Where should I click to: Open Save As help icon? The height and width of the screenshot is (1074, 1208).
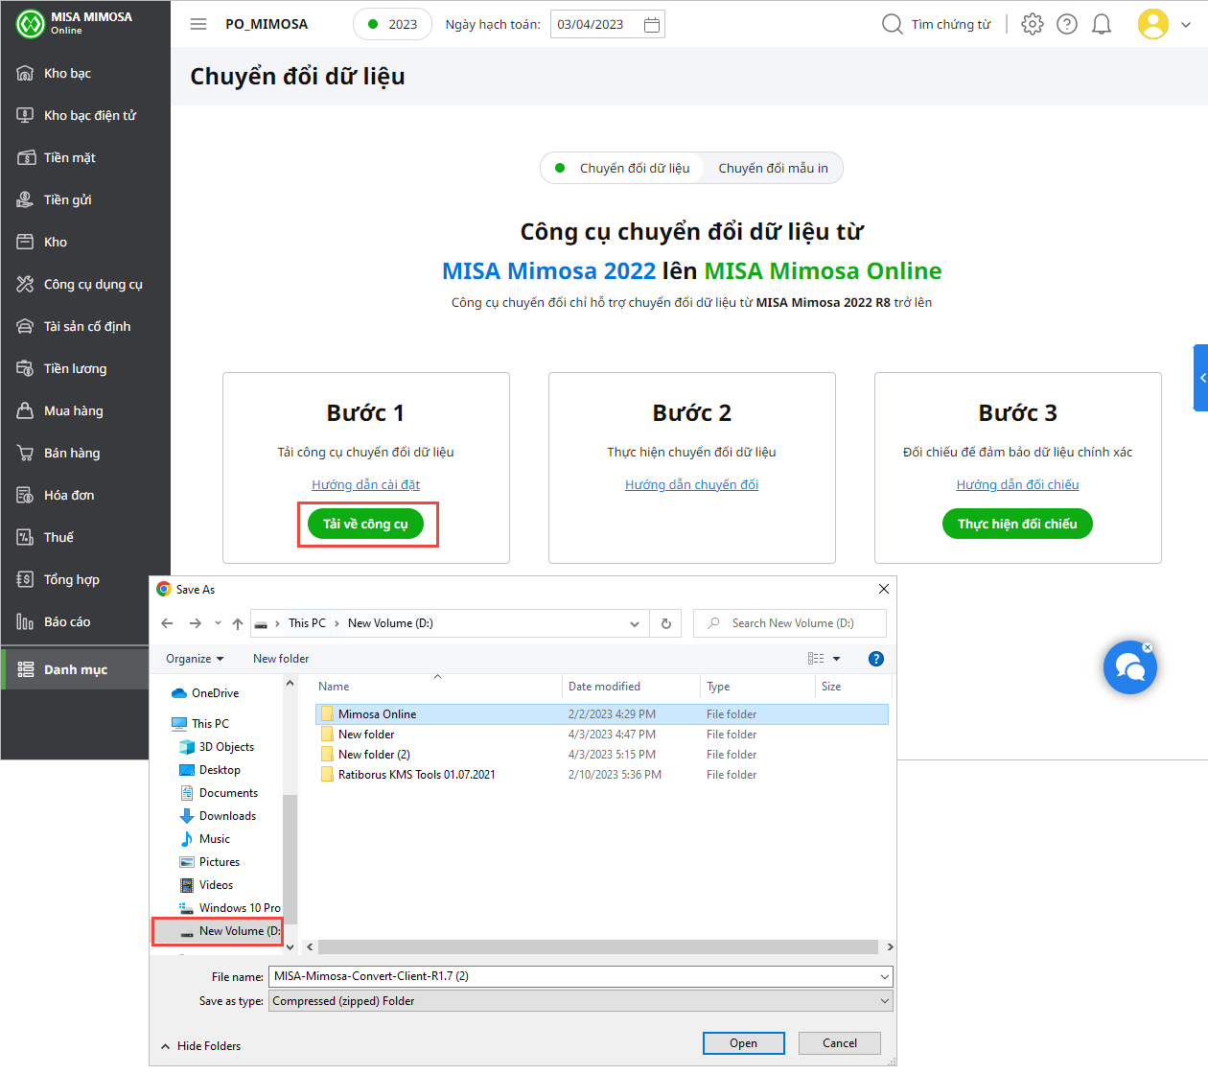click(x=875, y=659)
